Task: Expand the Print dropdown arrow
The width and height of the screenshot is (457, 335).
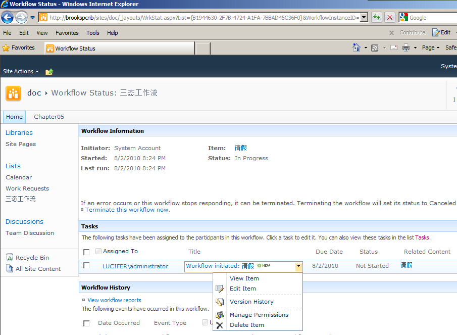Action: [415, 48]
